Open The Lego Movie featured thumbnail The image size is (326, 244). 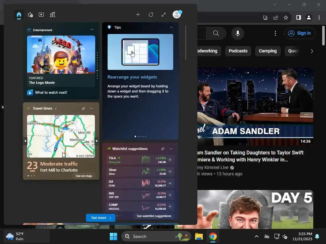pyautogui.click(x=61, y=55)
